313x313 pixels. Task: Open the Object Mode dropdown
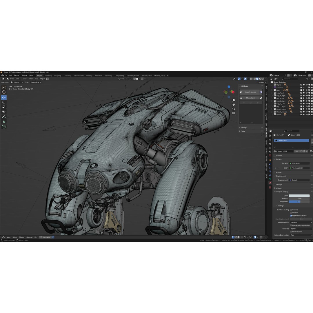pos(14,79)
